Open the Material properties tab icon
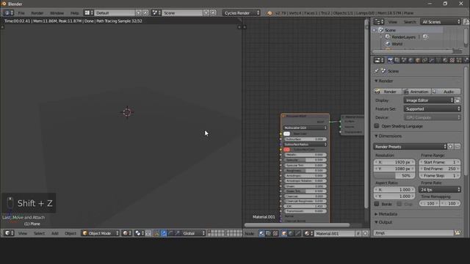The image size is (470, 264). click(445, 60)
